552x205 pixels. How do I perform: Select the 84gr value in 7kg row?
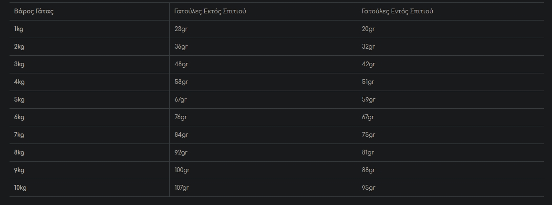pyautogui.click(x=181, y=135)
